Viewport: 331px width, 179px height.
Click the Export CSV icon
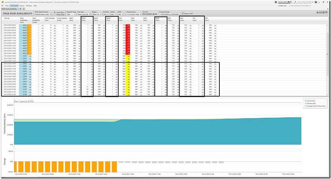(x=182, y=14)
